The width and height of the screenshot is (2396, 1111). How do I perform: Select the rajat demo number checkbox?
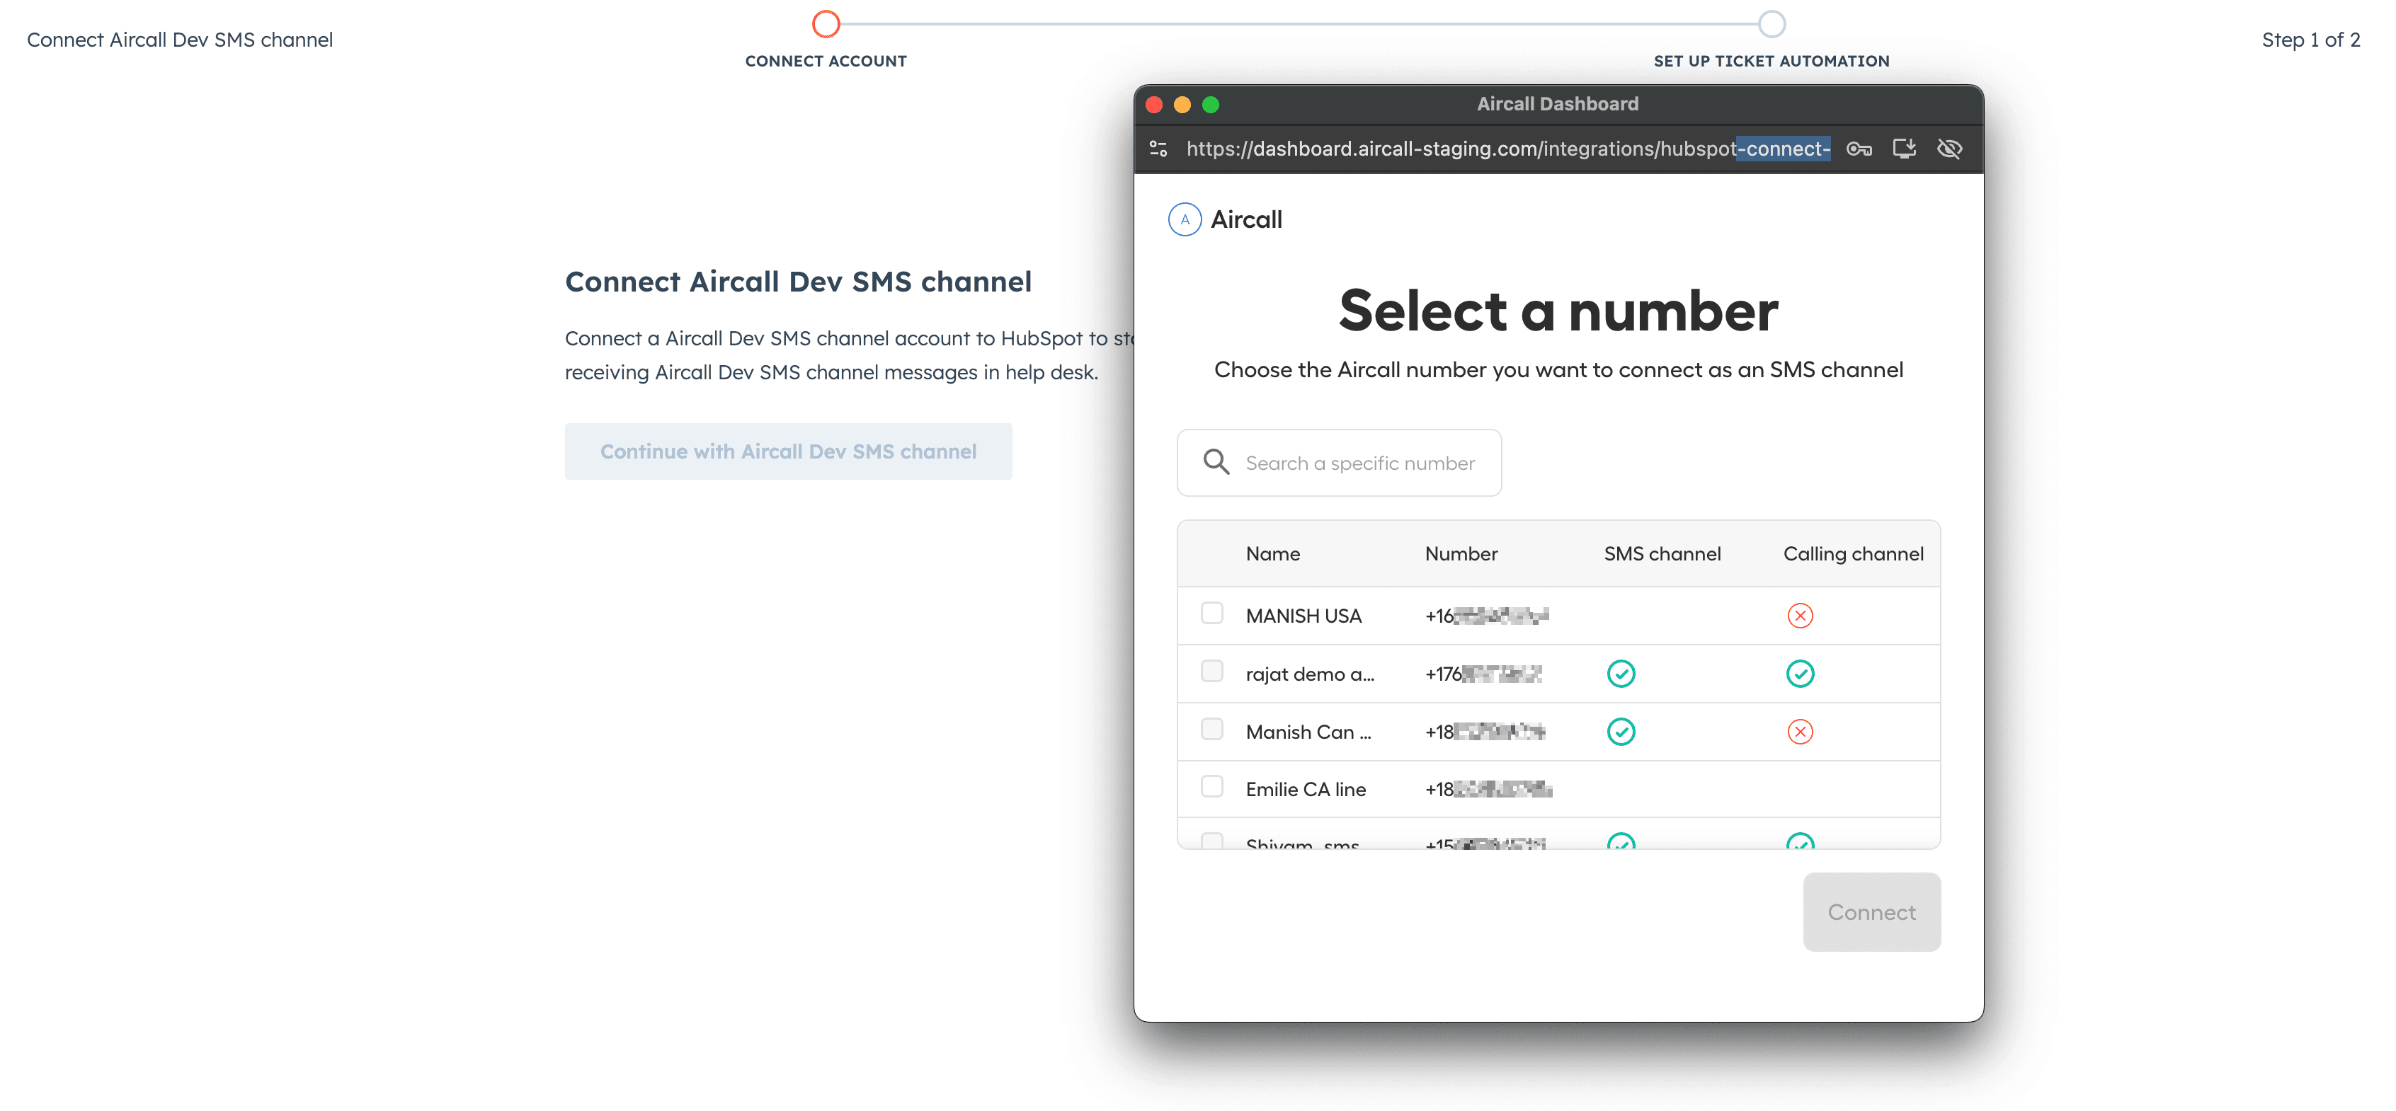(1211, 672)
